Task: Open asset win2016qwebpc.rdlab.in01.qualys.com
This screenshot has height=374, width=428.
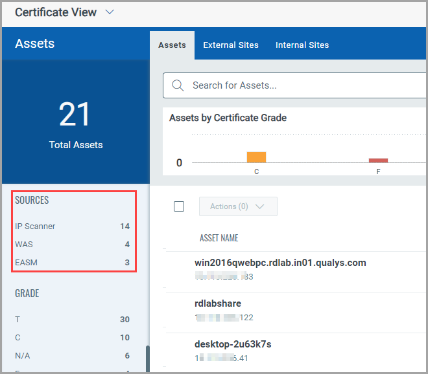Action: [x=280, y=263]
